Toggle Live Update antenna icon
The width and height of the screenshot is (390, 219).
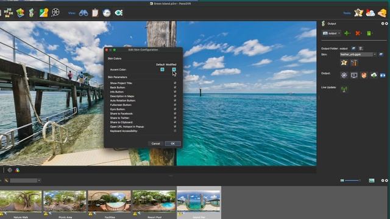[x=344, y=89]
